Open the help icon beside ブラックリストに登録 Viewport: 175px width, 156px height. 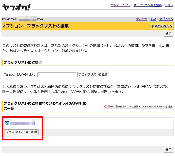click(x=41, y=63)
